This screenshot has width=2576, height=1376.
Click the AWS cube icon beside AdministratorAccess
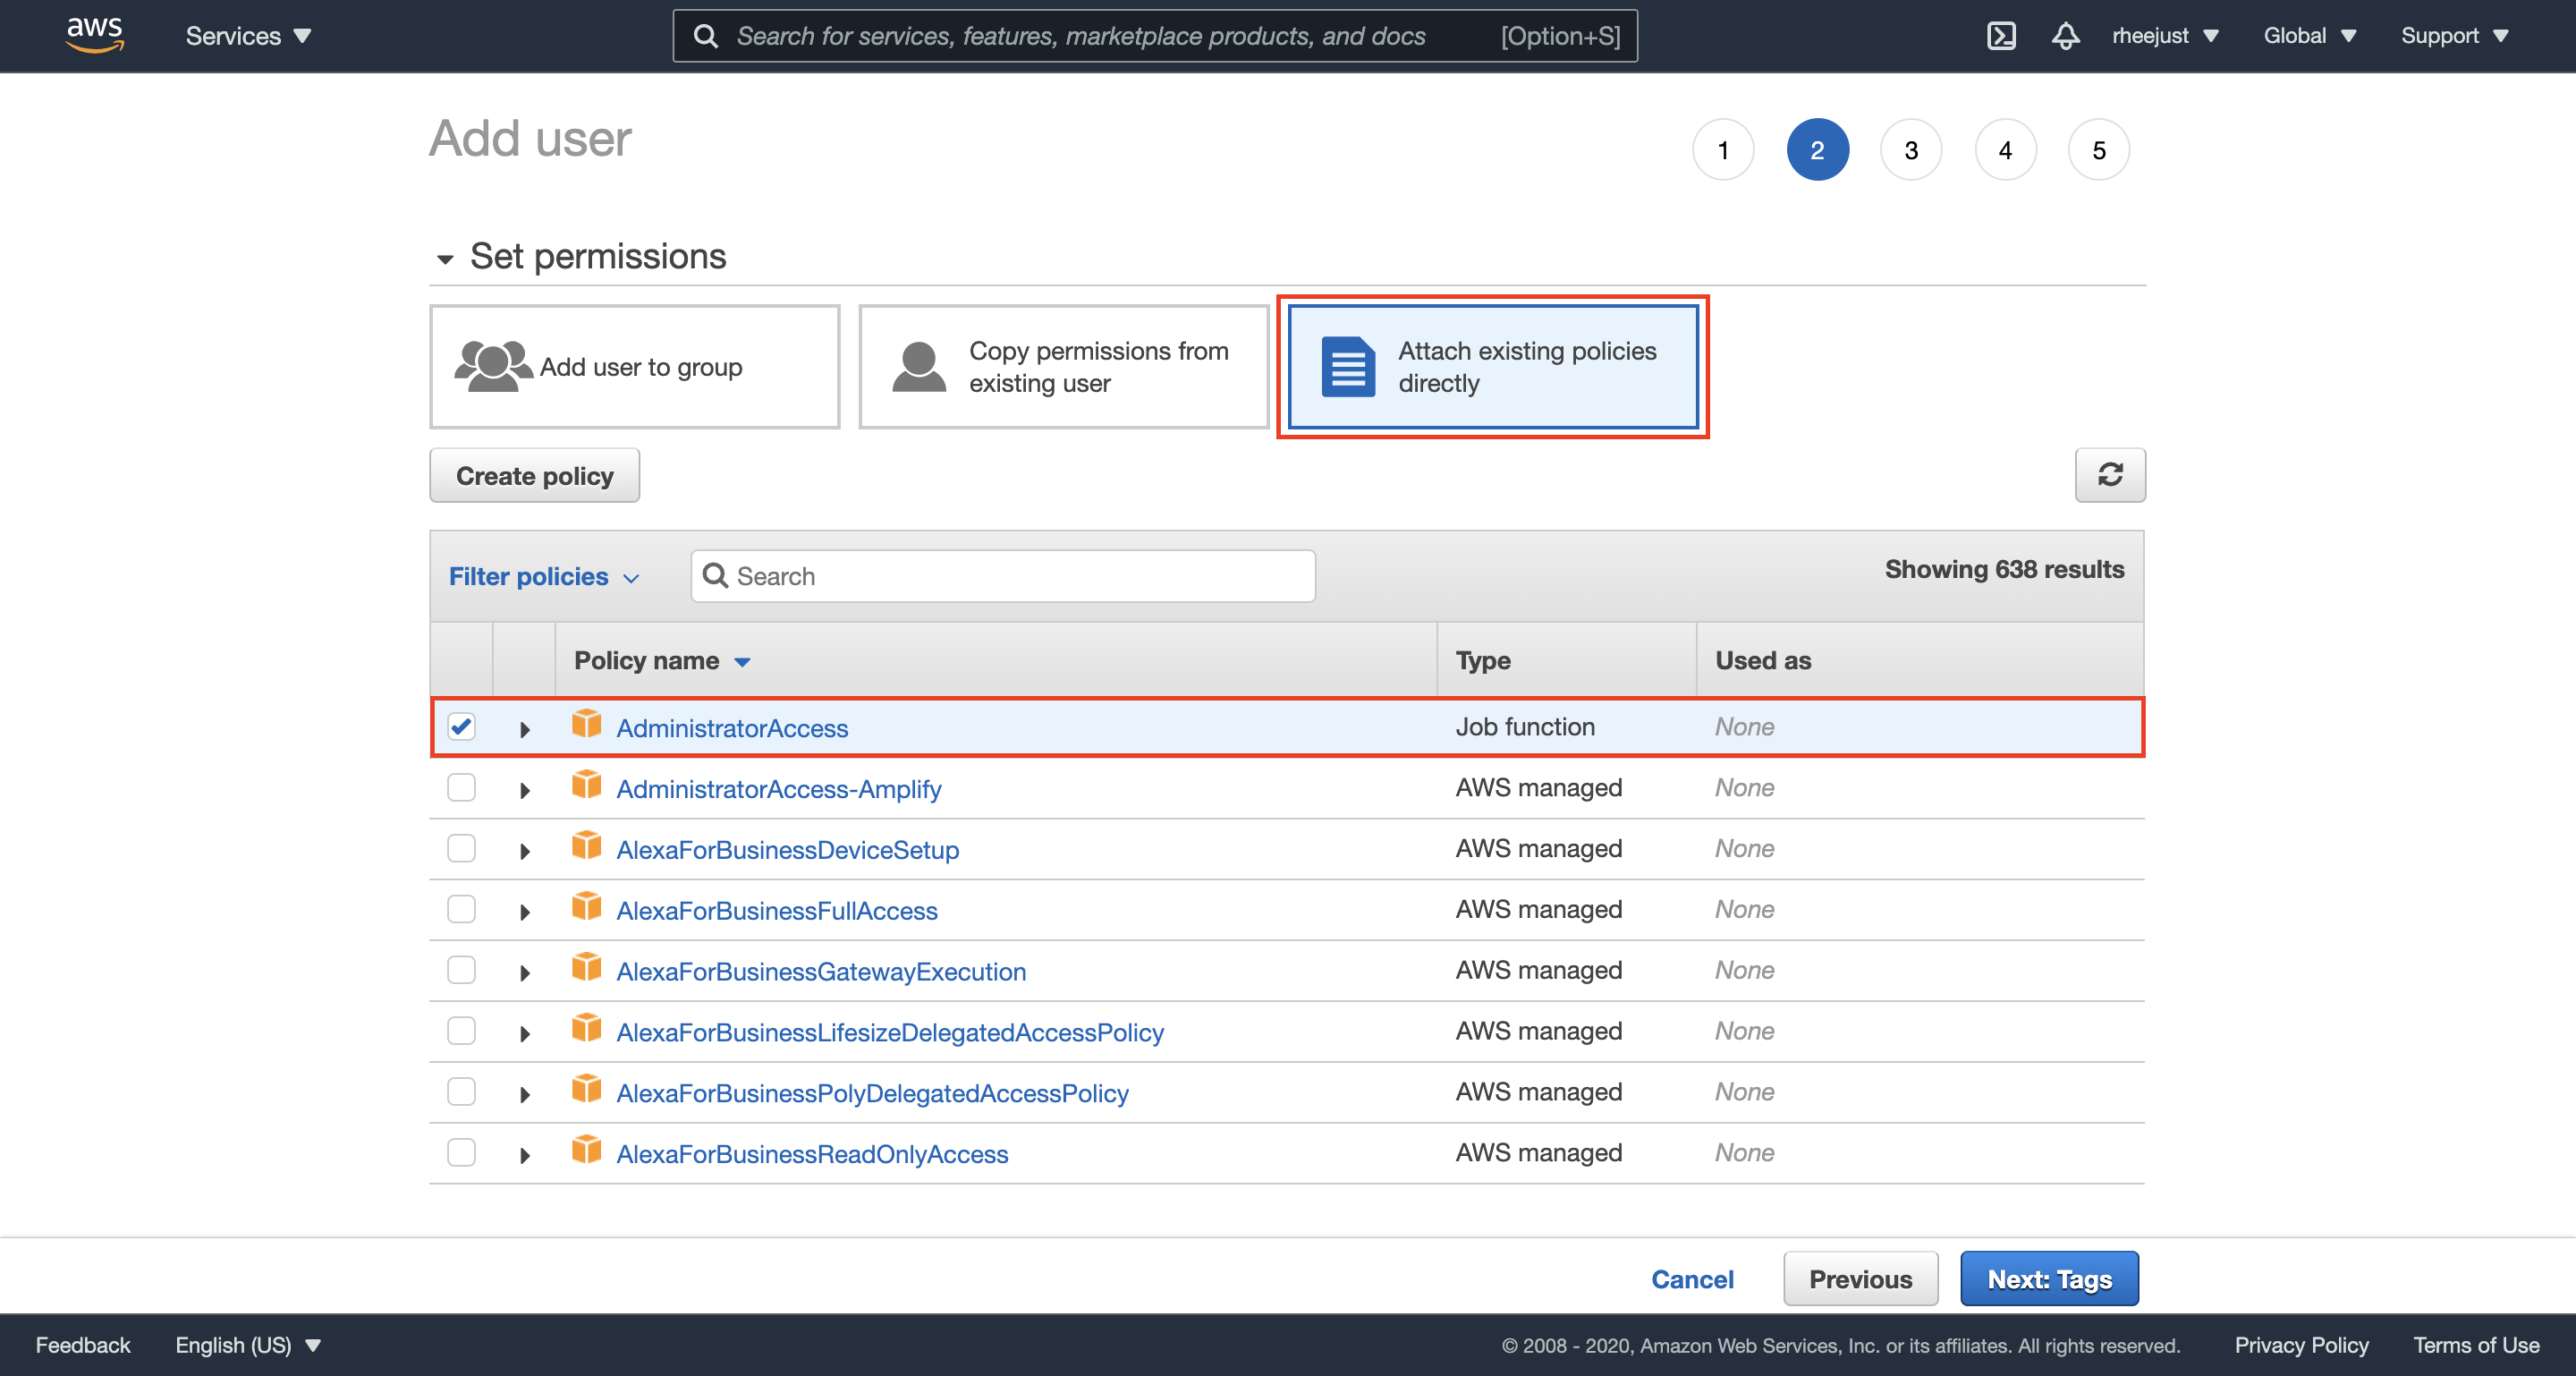[x=587, y=726]
